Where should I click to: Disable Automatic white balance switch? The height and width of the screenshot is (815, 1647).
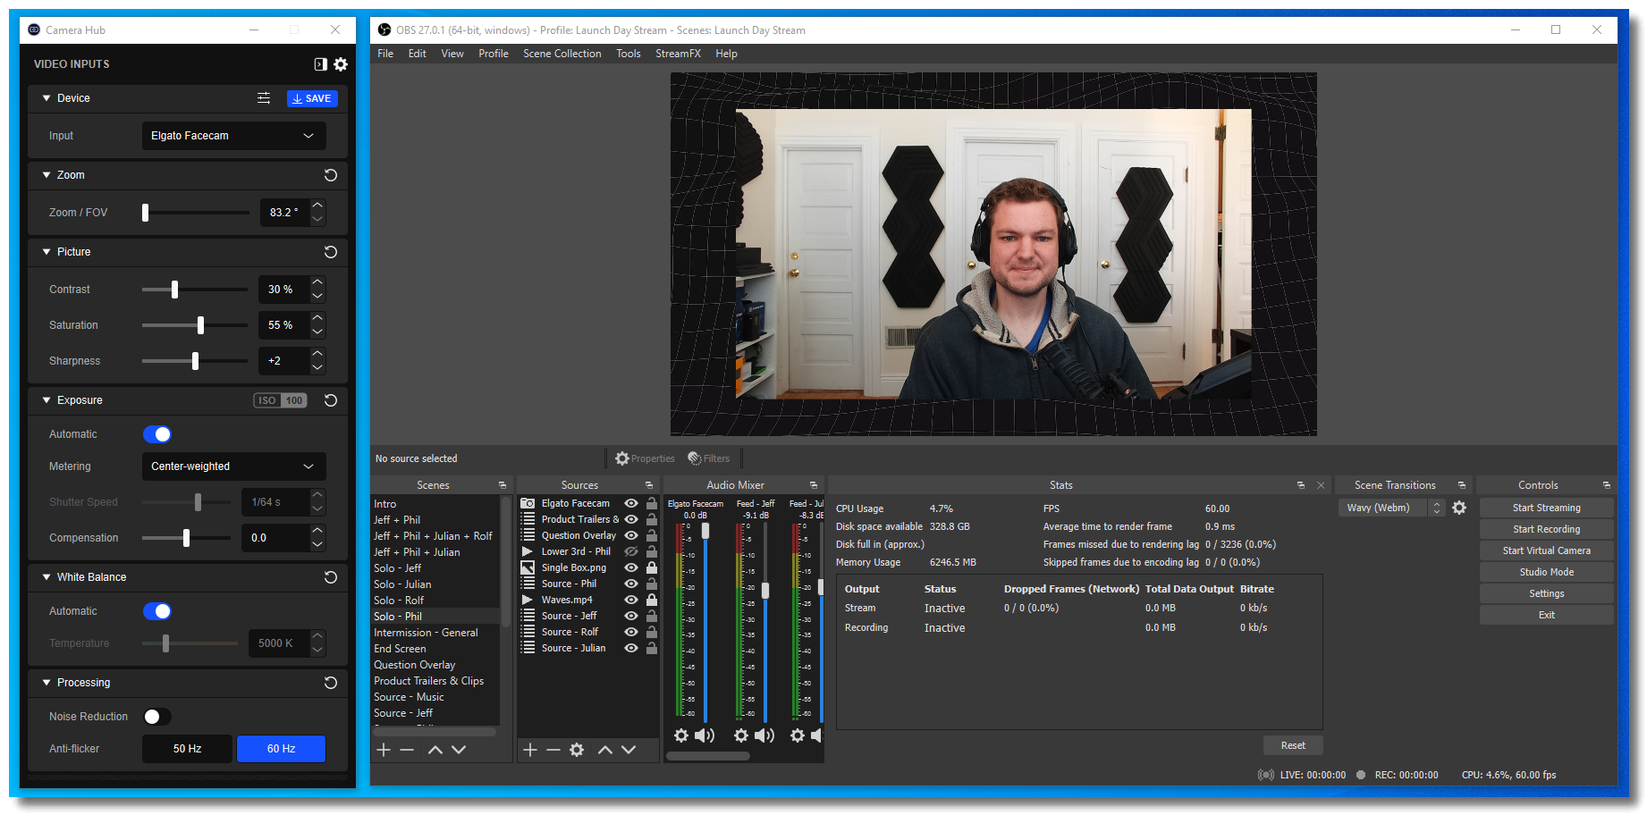(157, 611)
